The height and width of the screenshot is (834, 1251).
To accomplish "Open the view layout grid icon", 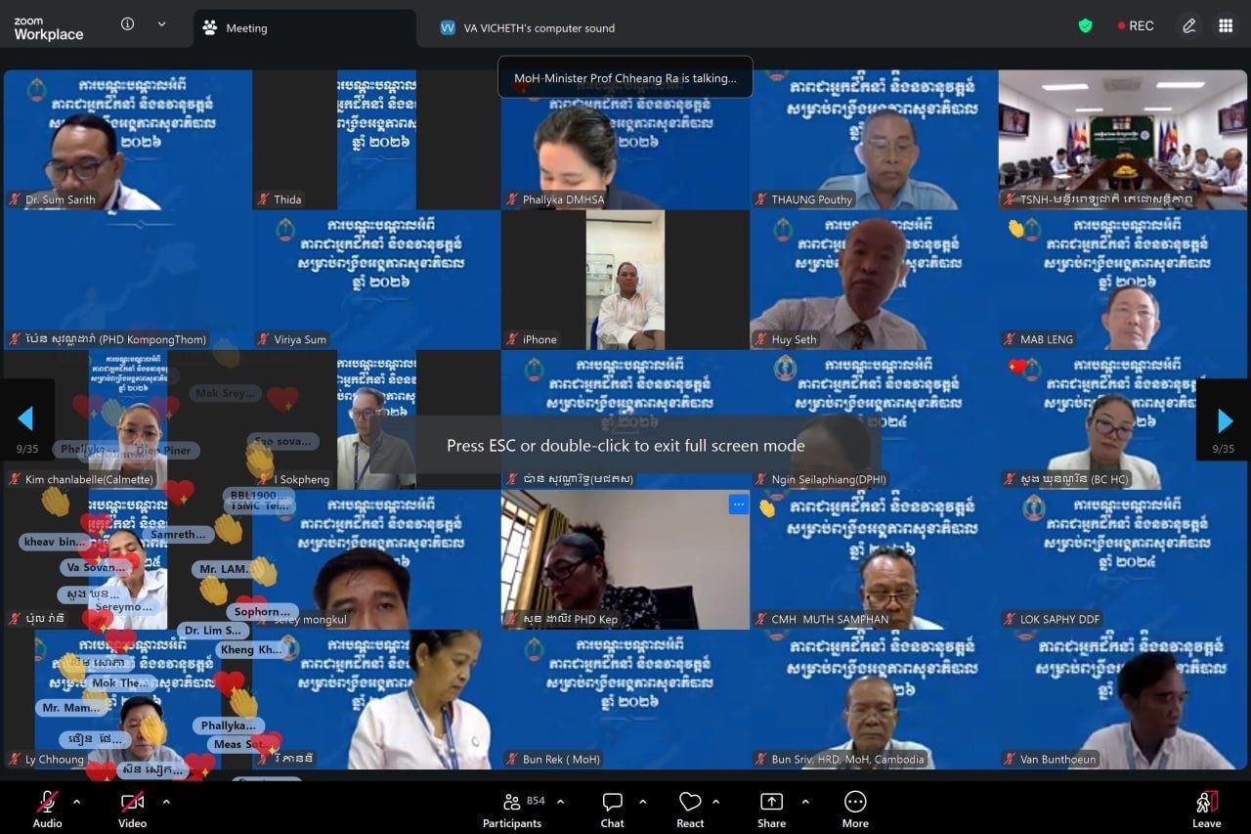I will tap(1226, 26).
